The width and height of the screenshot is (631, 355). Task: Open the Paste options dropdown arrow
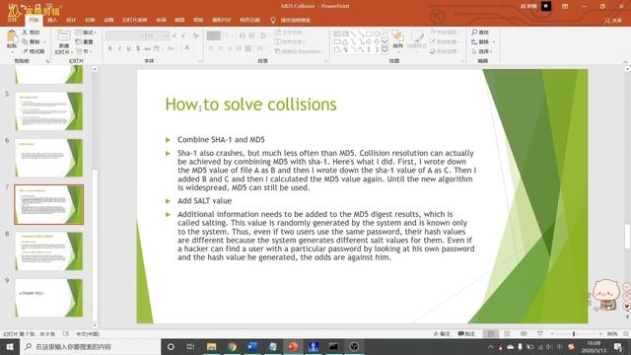[x=12, y=52]
